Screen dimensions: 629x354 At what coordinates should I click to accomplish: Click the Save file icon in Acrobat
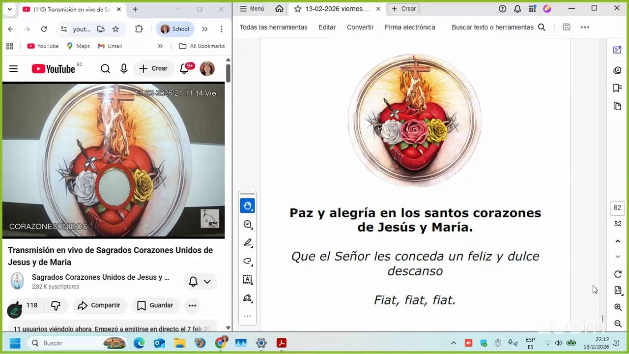(567, 27)
